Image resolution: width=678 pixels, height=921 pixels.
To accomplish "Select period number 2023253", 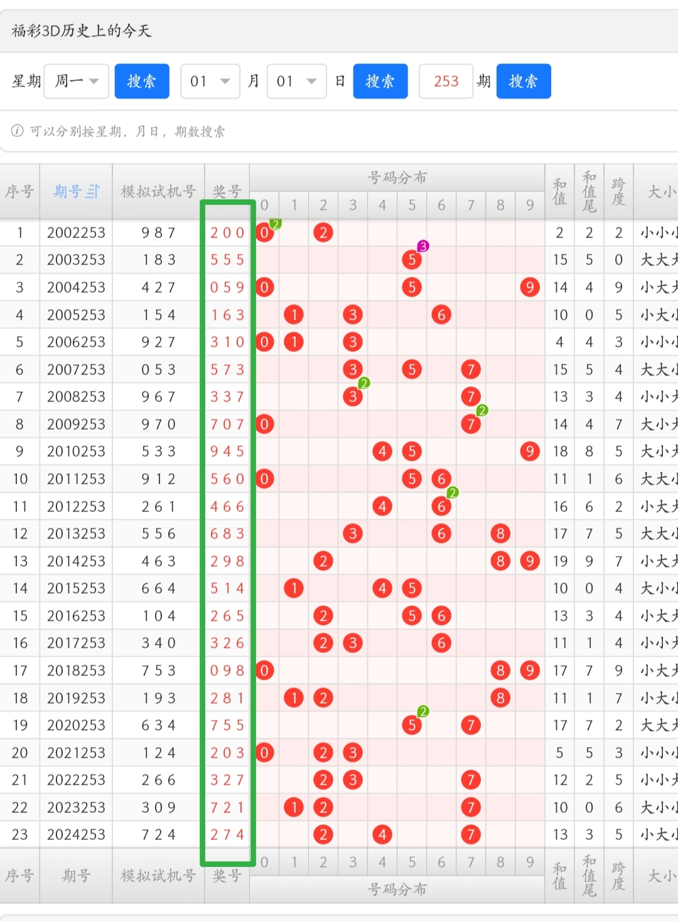I will 76,807.
